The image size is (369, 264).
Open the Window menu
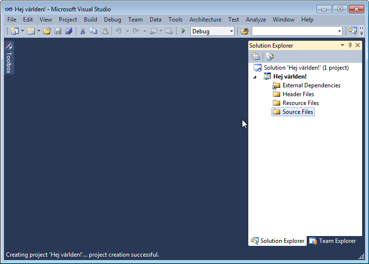point(283,20)
